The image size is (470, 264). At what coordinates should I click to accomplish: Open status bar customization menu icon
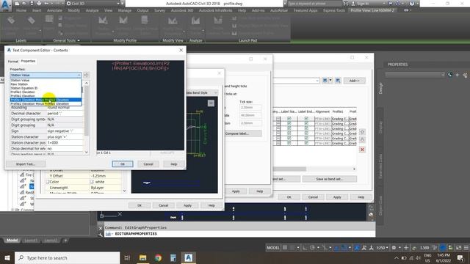coord(466,248)
